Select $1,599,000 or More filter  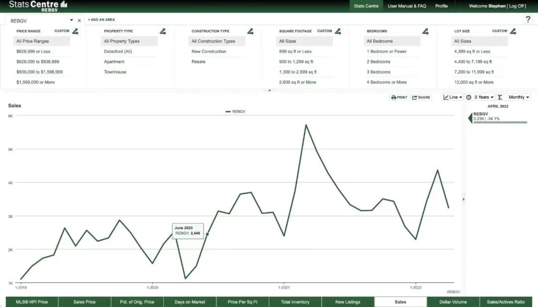coord(36,82)
